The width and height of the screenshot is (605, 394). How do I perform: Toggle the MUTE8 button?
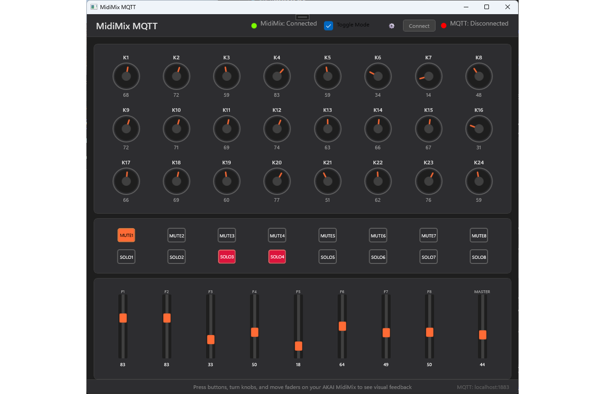tap(479, 236)
